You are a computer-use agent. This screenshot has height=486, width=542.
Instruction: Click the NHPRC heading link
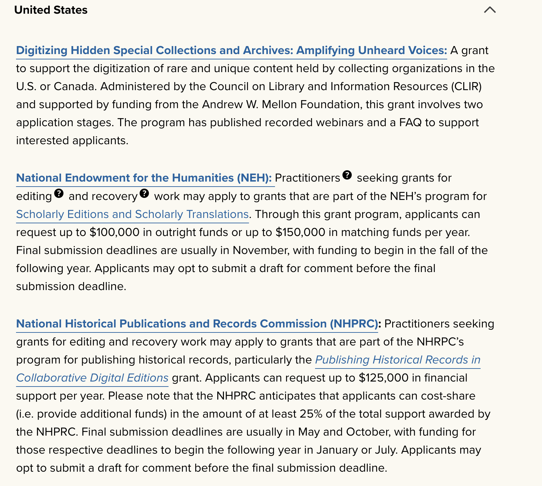196,323
